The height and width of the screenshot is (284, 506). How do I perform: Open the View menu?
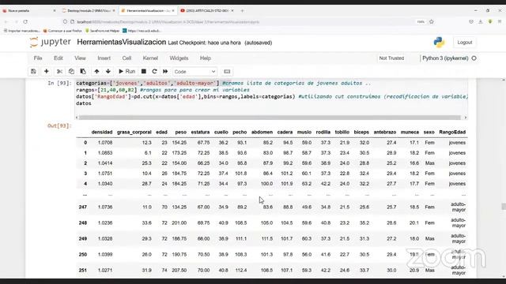pyautogui.click(x=80, y=58)
